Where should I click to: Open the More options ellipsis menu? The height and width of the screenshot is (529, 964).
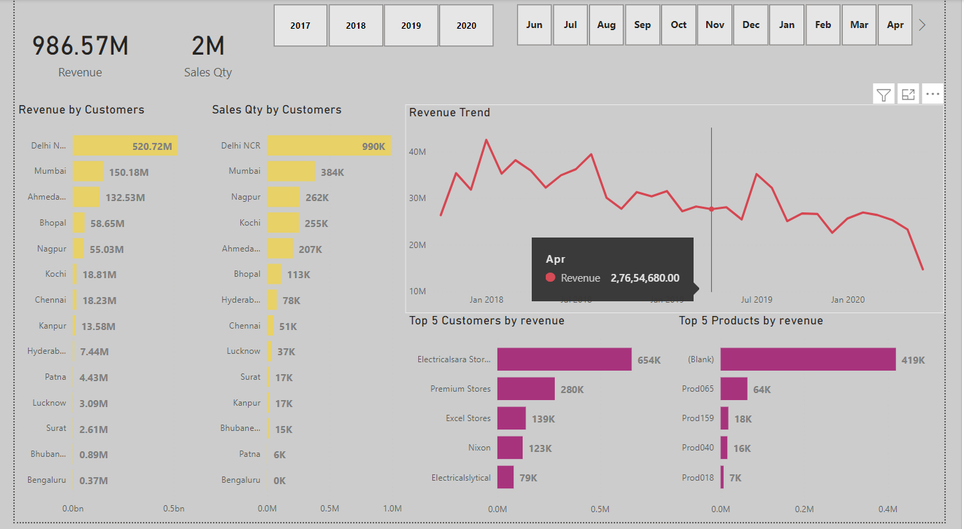[932, 93]
